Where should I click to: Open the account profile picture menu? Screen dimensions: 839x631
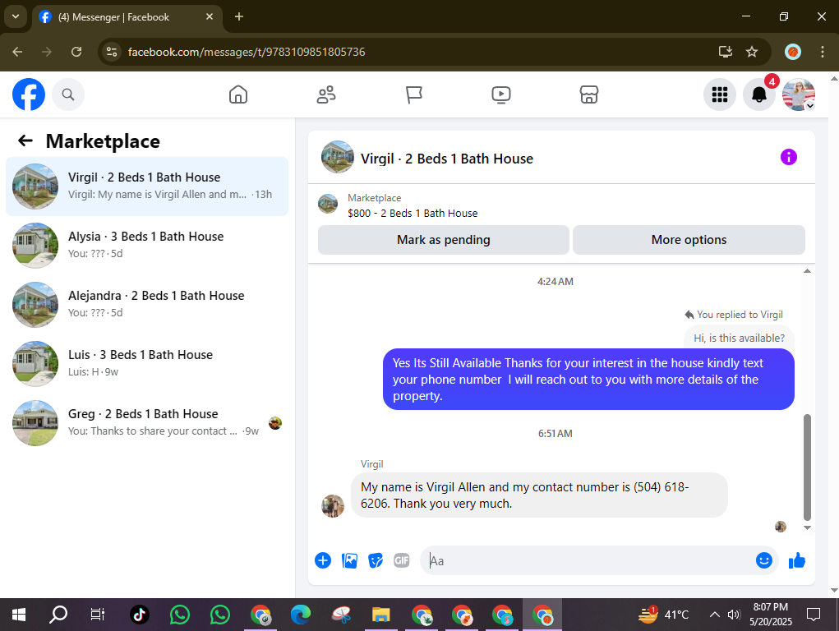click(799, 94)
